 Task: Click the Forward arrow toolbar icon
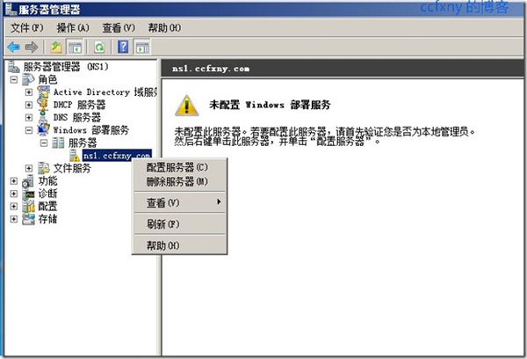[32, 48]
